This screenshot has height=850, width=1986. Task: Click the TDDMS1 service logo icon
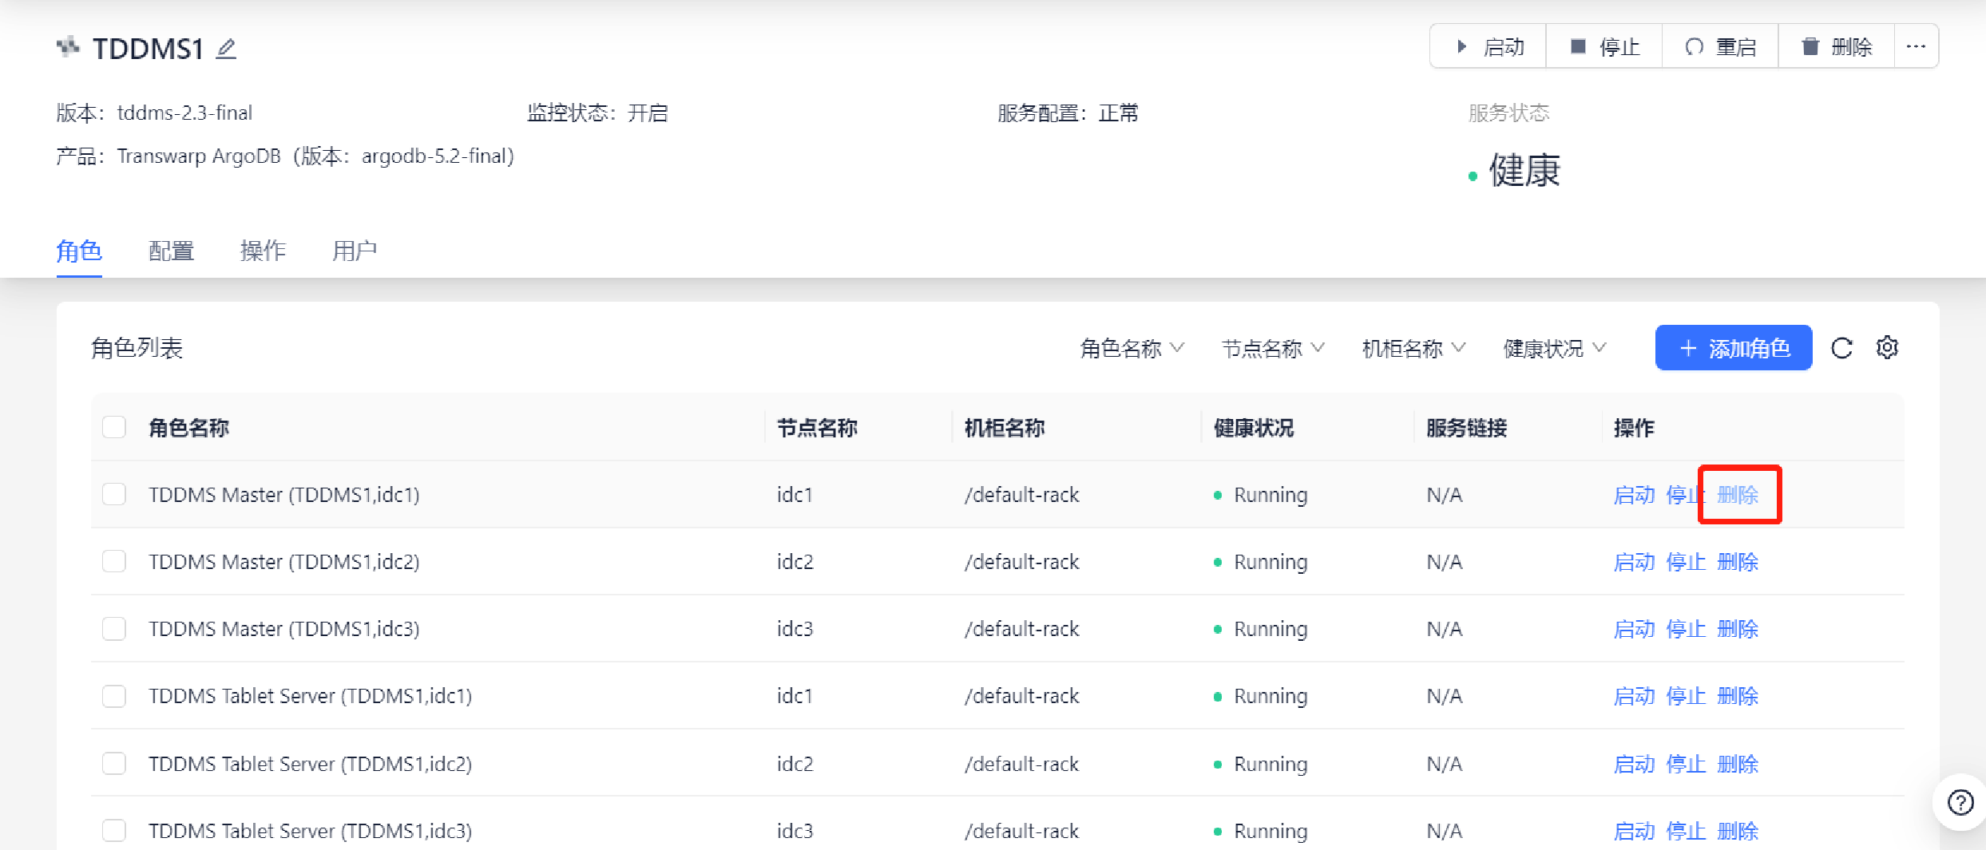68,48
